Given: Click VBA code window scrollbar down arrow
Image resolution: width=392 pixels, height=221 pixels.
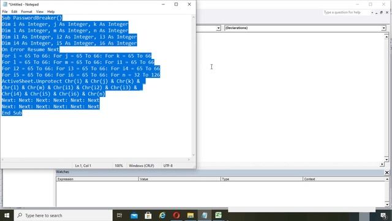Looking at the screenshot, I should click(386, 160).
